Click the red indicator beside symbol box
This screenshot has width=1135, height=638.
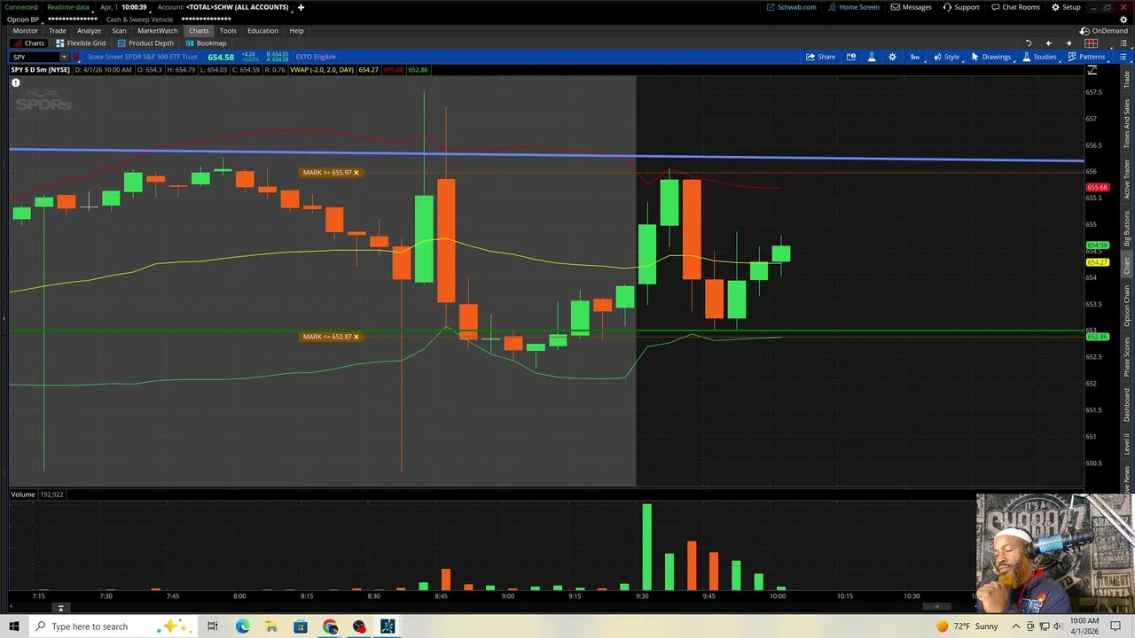[76, 57]
